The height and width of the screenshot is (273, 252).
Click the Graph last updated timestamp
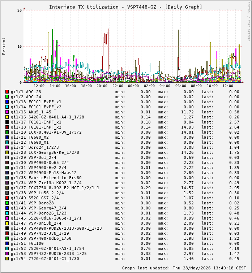point(184,268)
